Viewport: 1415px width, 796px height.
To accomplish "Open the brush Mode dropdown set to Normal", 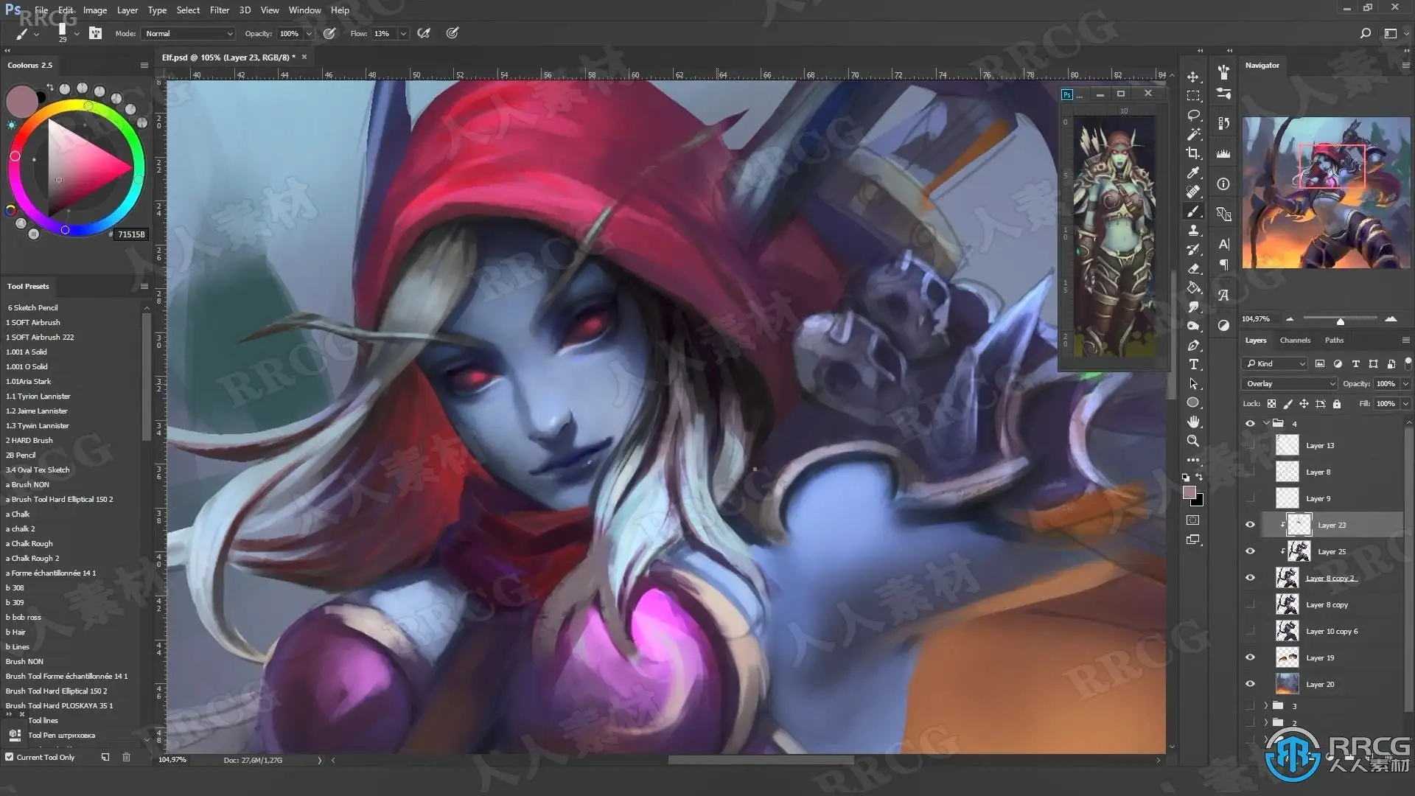I will (188, 34).
